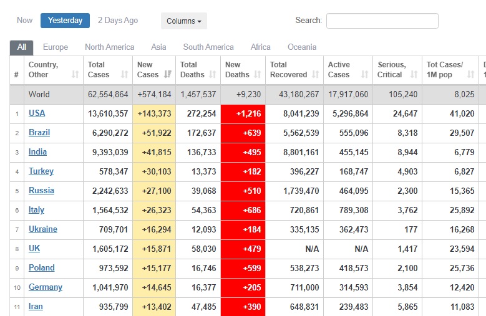Screen dimensions: 486x316
Task: Select the Oceania continent tab
Action: point(302,47)
